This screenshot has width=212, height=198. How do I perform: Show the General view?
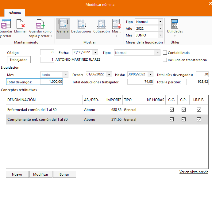63,24
